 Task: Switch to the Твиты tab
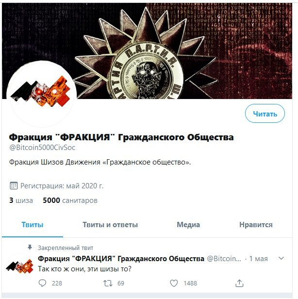tap(33, 225)
